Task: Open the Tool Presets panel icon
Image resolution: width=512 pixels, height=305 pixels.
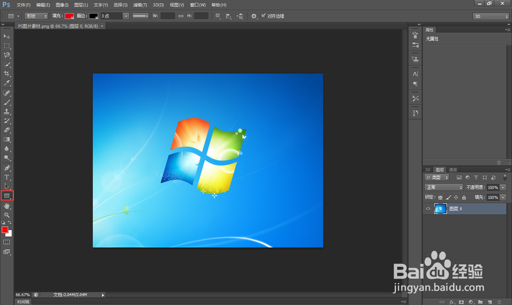Action: pos(415,98)
